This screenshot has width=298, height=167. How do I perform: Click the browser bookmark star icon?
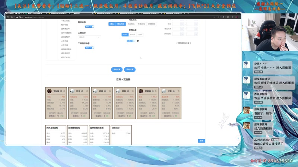click(219, 17)
